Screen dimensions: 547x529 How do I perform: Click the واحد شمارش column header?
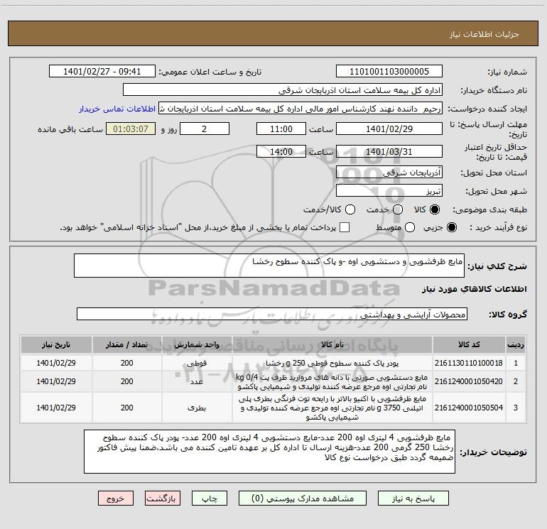coord(197,345)
